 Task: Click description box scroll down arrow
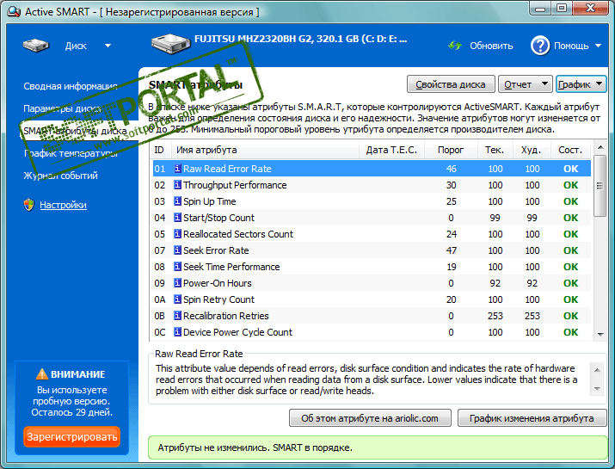pyautogui.click(x=597, y=389)
